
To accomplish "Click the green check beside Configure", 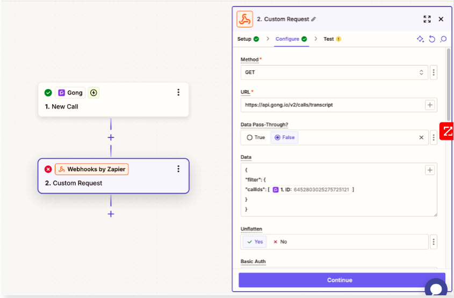I will [304, 39].
